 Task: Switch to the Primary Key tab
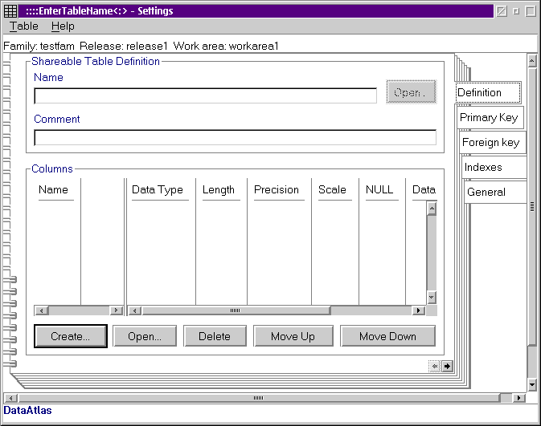pyautogui.click(x=489, y=117)
